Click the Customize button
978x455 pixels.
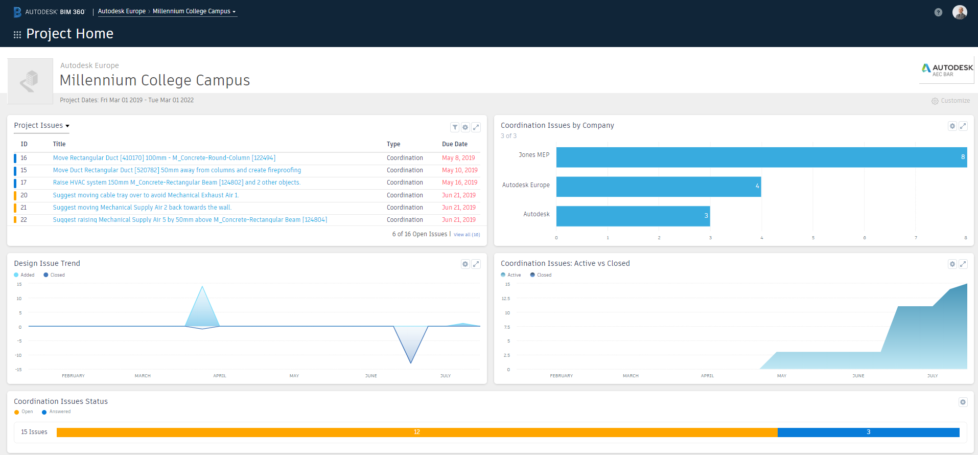pos(950,101)
